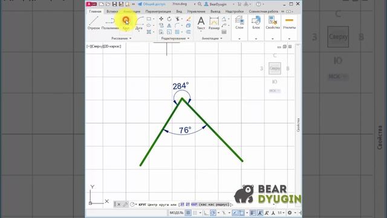Screen dimensions: 387x218
Task: Open the 1:1 annotation scale dropdown
Action: (281, 213)
